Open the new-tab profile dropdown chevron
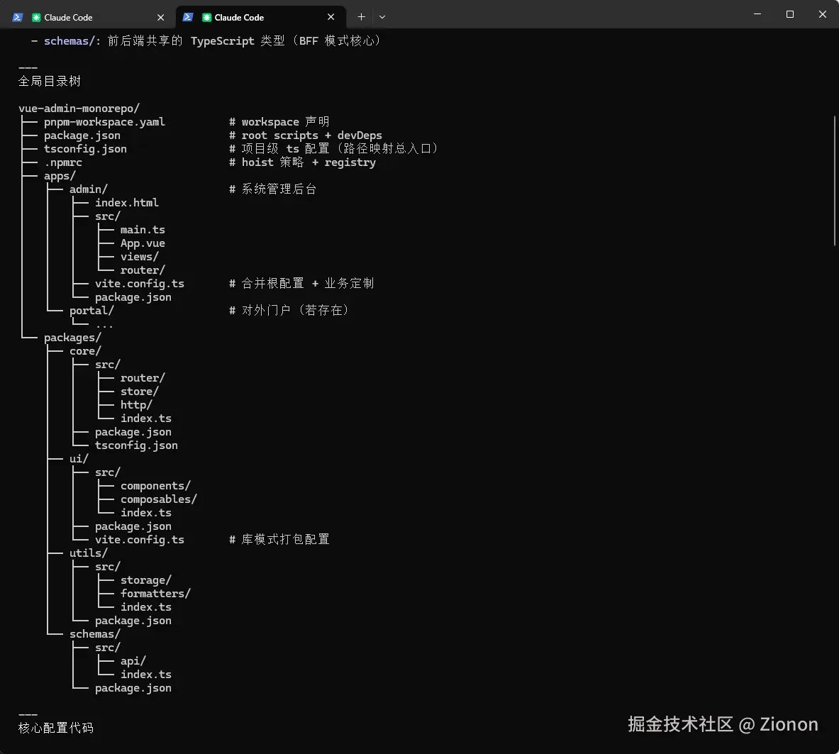Image resolution: width=839 pixels, height=754 pixels. [382, 17]
